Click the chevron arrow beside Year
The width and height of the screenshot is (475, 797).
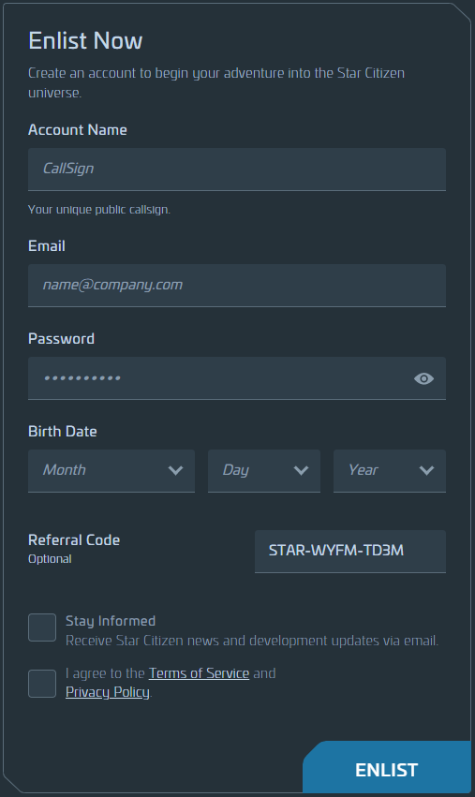(426, 470)
